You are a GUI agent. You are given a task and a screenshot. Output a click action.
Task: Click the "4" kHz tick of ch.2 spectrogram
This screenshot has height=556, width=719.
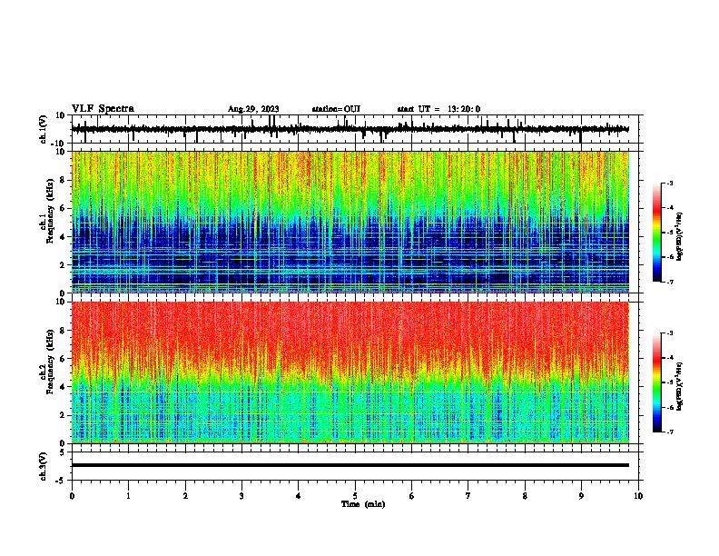pos(63,387)
